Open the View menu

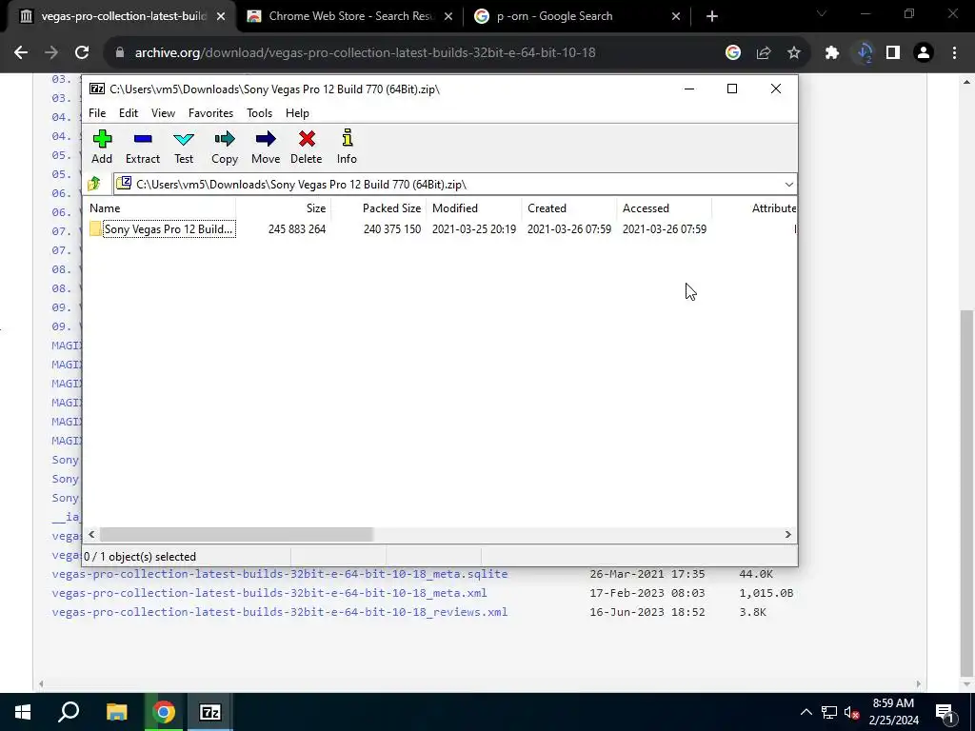pos(163,113)
